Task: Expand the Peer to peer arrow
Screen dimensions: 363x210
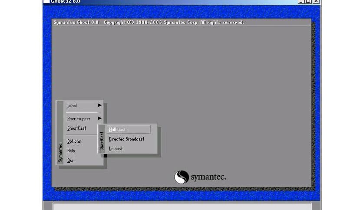Action: 100,118
